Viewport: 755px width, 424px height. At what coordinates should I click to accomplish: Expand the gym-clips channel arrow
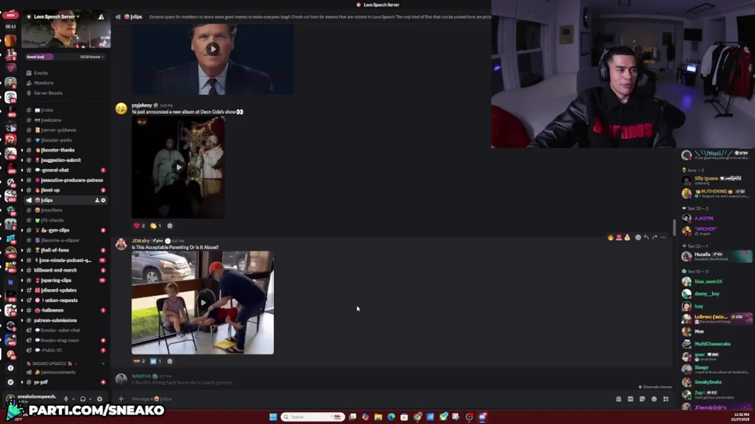point(22,230)
